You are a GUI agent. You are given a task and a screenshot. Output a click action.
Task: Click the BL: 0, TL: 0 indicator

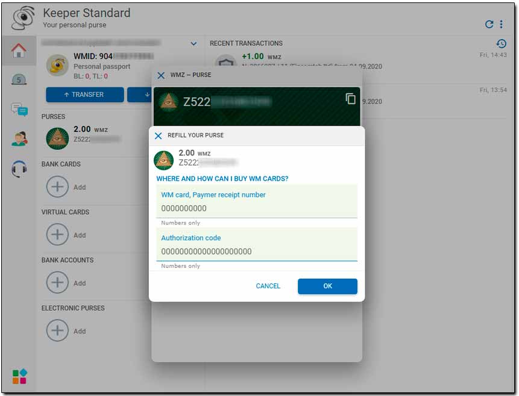pos(90,76)
